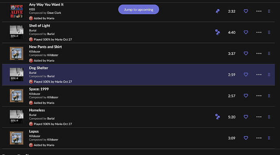Open more options menu for Shell of Light
The height and width of the screenshot is (155, 280).
[x=259, y=32]
